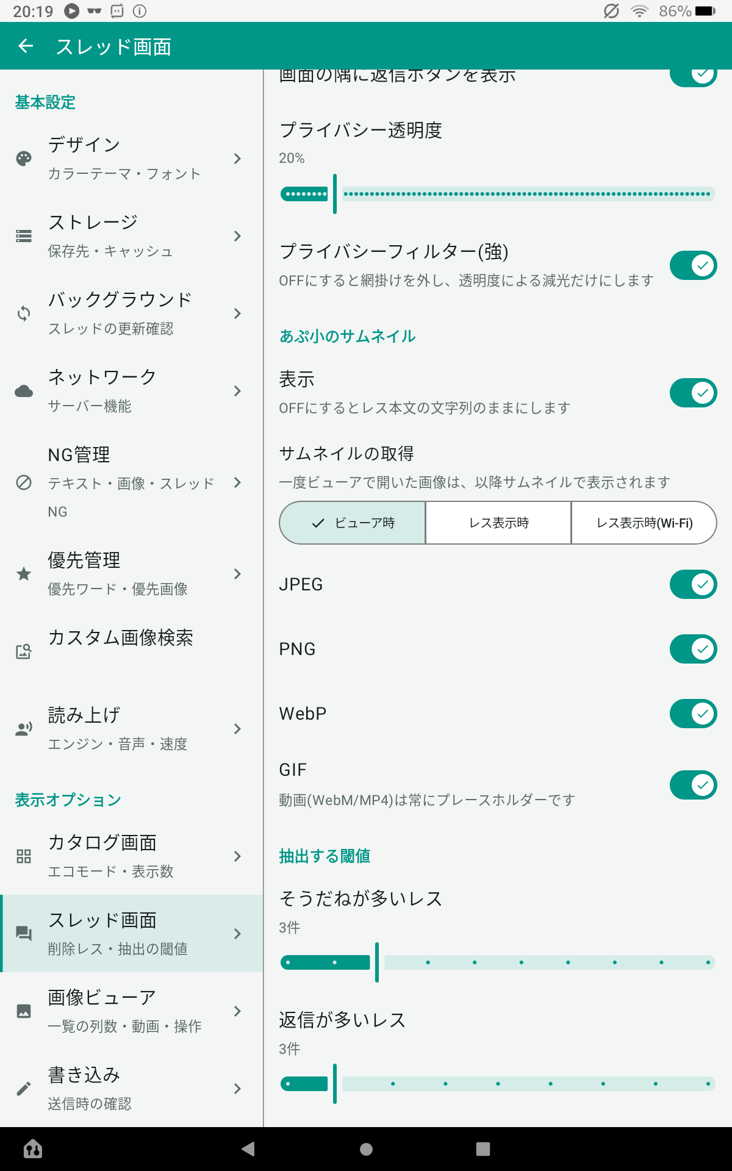This screenshot has width=732, height=1171.
Task: Tap the バックグラウンド sync icon
Action: tap(24, 313)
